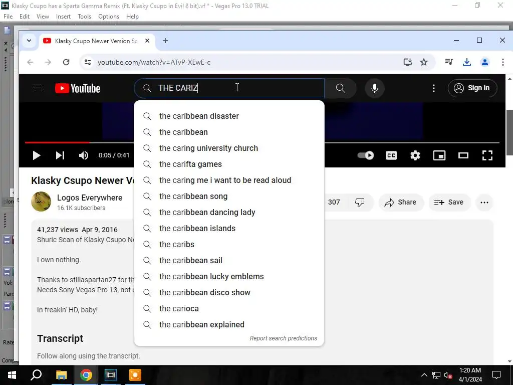Open Chrome tab search dropdown arrow
Image resolution: width=513 pixels, height=385 pixels.
[29, 41]
